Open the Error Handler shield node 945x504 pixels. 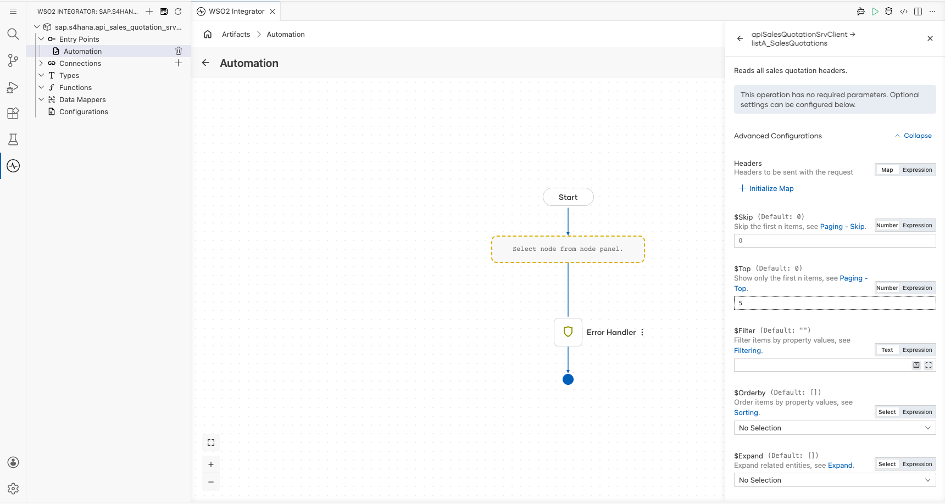(568, 332)
